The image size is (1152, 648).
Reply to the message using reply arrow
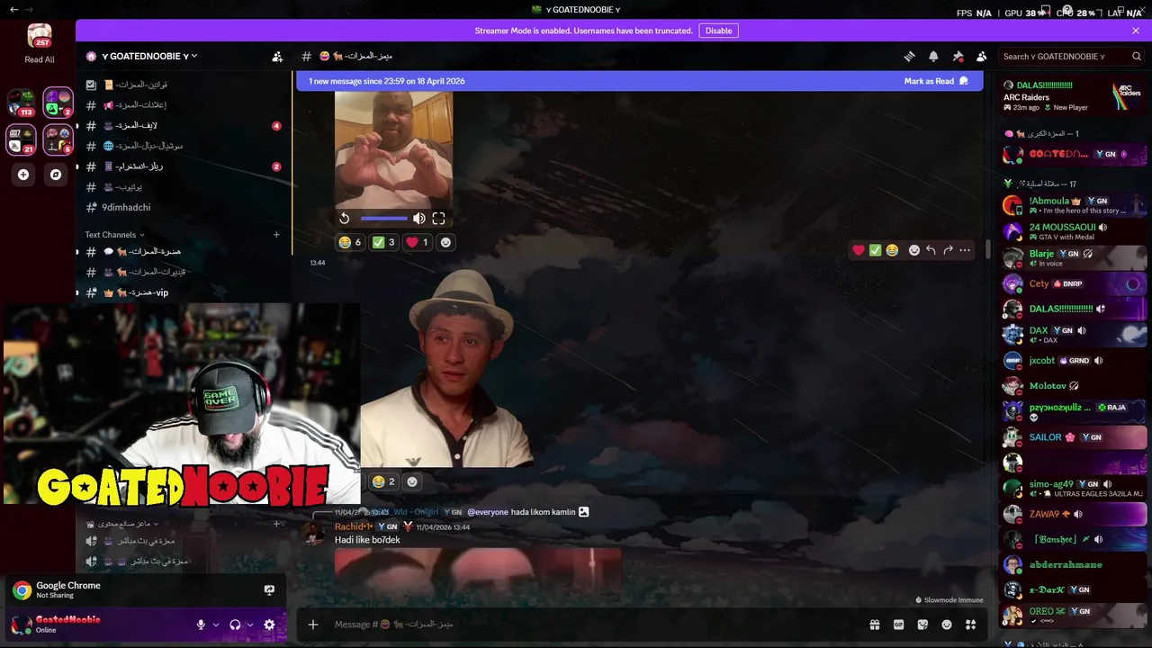[931, 250]
